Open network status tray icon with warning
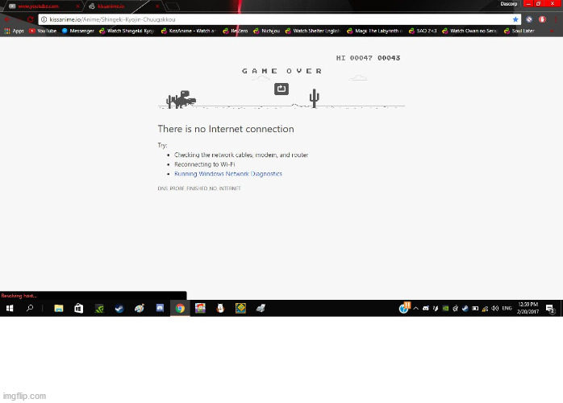The height and width of the screenshot is (403, 563). 485,308
